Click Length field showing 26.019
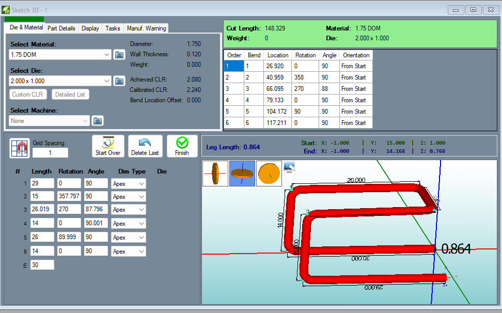502x313 pixels. coord(42,209)
